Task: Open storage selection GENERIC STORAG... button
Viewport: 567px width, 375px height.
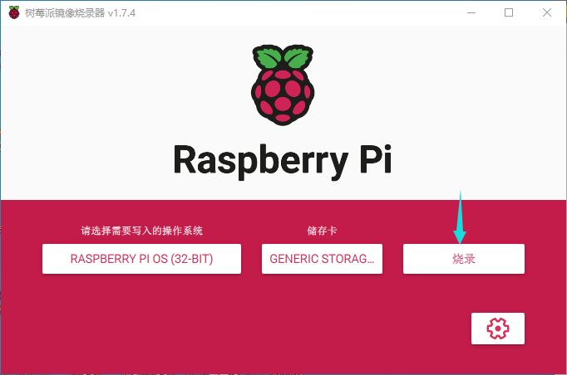Action: click(322, 259)
